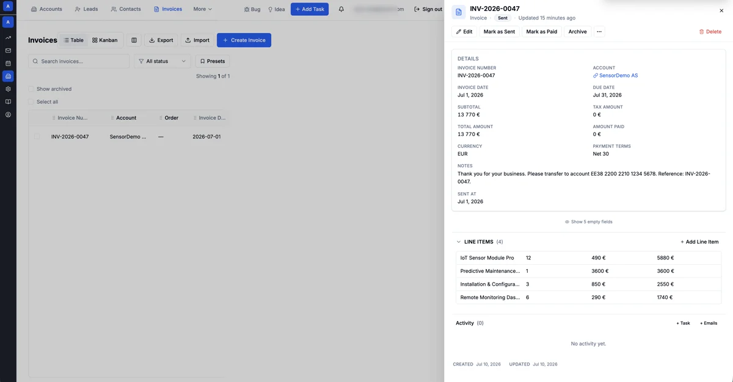Go to the Accounts tab
Viewport: 733px width, 382px height.
47,9
